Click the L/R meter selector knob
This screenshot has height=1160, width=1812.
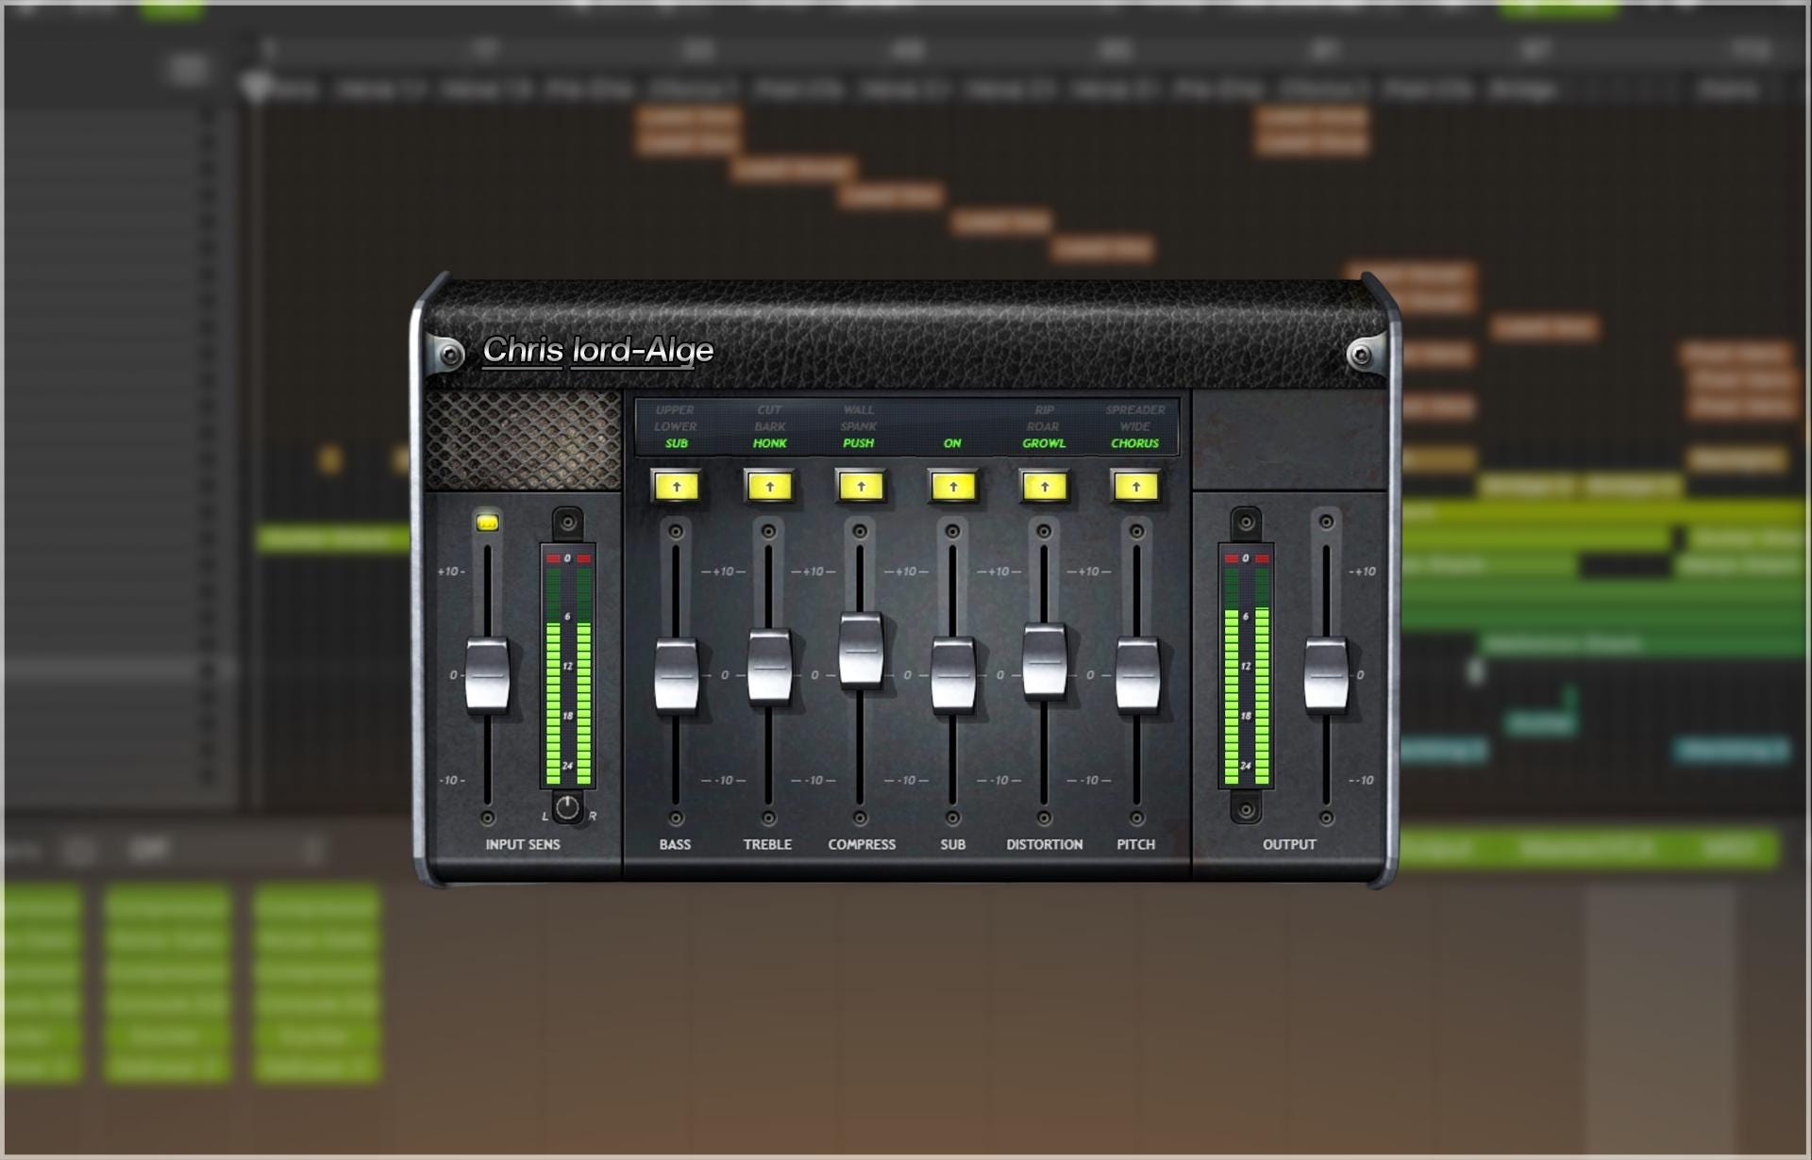pos(567,808)
